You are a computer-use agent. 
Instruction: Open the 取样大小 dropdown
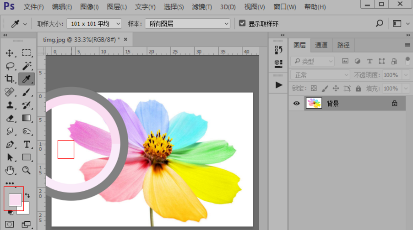[x=94, y=23]
